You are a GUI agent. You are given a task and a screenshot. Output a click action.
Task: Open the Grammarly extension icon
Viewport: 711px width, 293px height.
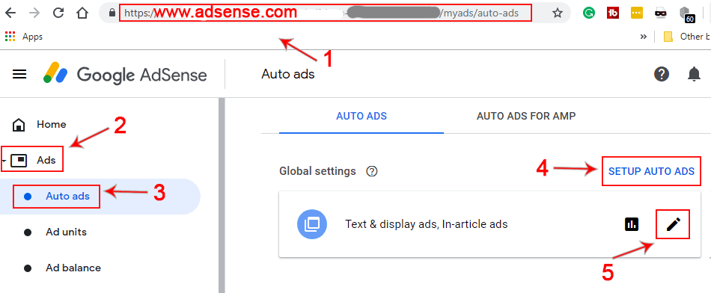pos(589,13)
